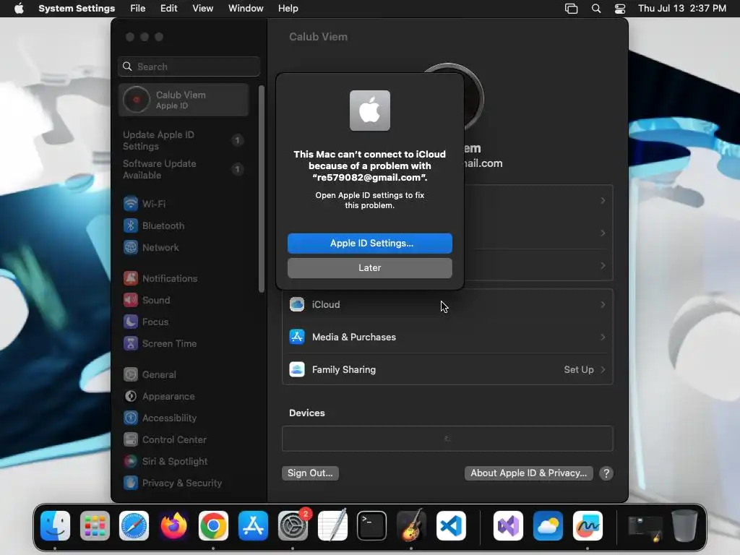Click the help question mark button
Screen dimensions: 740x555
pos(606,473)
